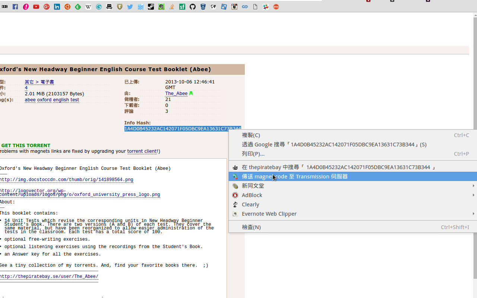Open the green sf bookmark
The image size is (477, 298).
(182, 7)
